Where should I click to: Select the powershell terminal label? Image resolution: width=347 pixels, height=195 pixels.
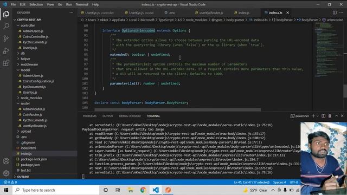300,116
